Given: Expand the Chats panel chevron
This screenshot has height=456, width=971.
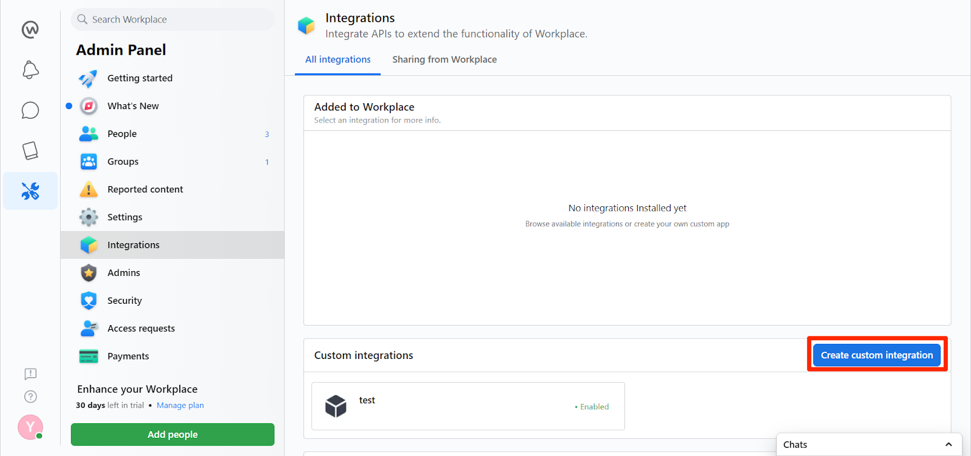Looking at the screenshot, I should pyautogui.click(x=949, y=444).
